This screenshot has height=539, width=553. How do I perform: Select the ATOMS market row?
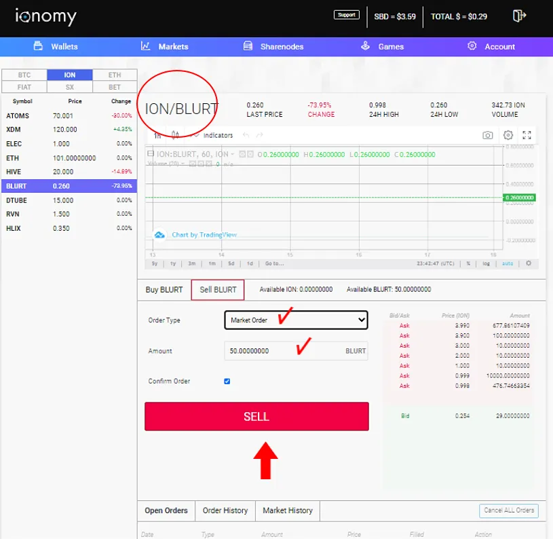click(x=69, y=115)
